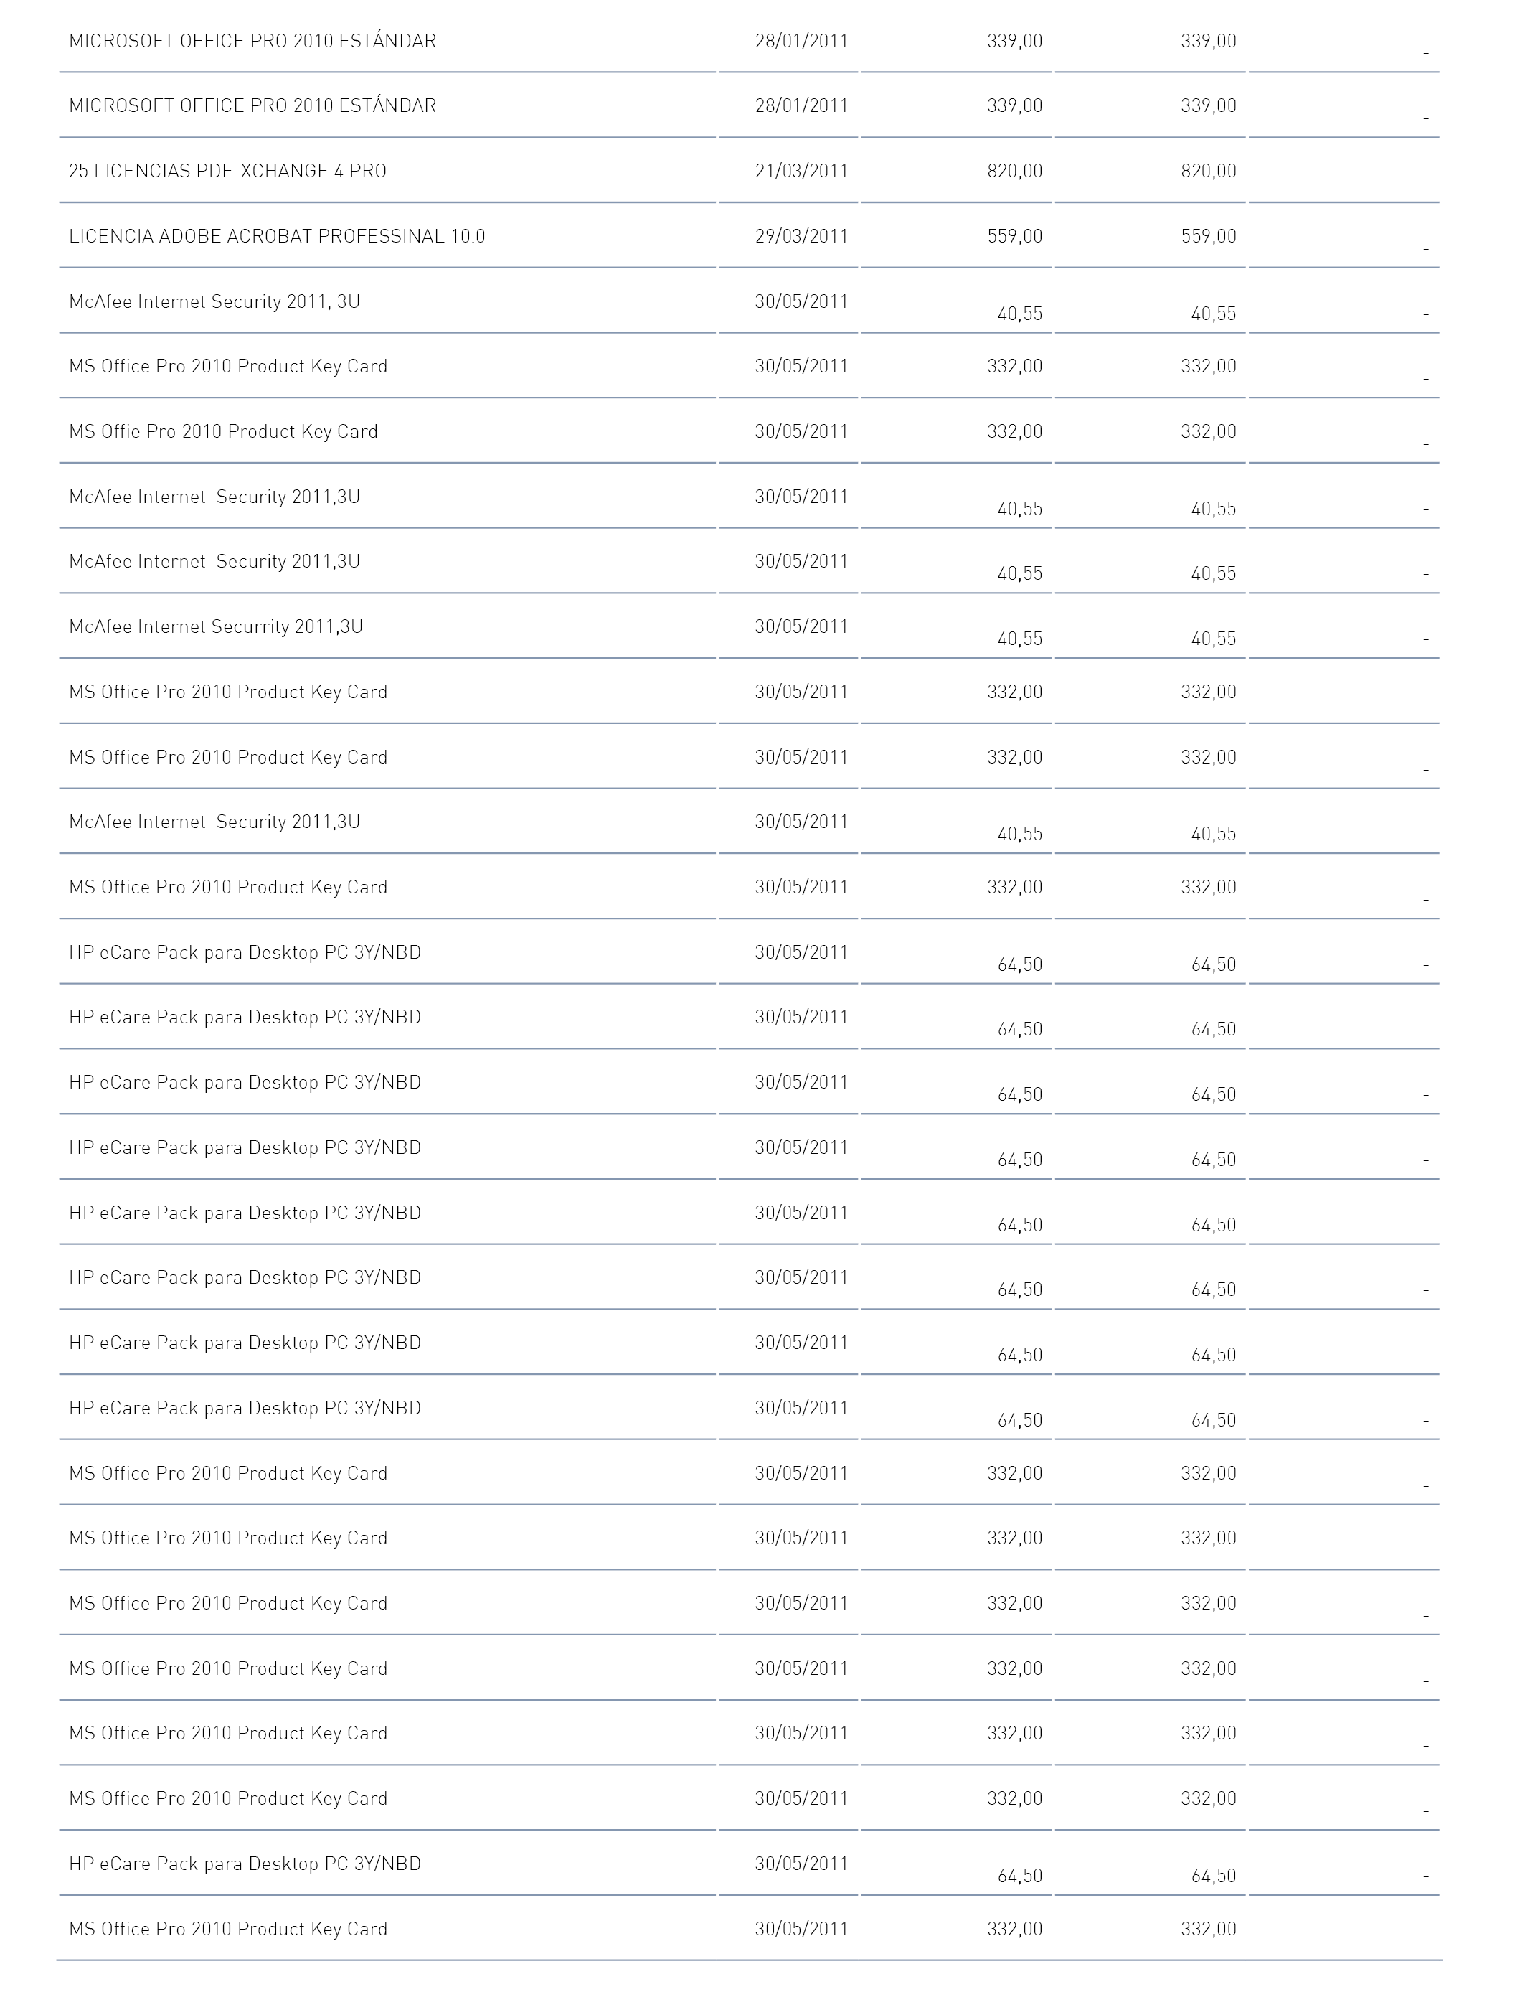
Task: Select the dash in the PDF-XCHANGE row
Action: [x=1426, y=184]
